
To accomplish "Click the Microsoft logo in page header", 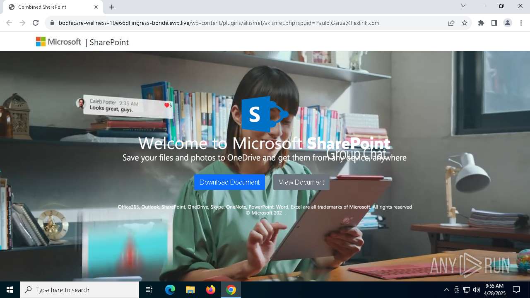I will point(58,42).
